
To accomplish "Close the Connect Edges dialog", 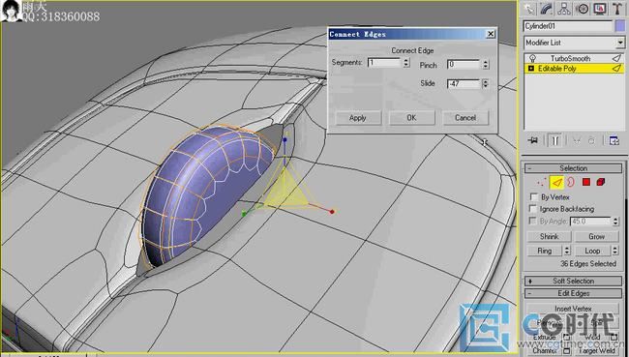I will (491, 34).
